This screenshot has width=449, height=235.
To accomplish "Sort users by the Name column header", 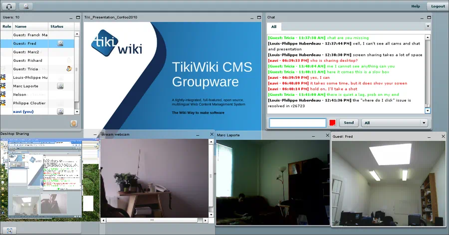I will pyautogui.click(x=30, y=26).
